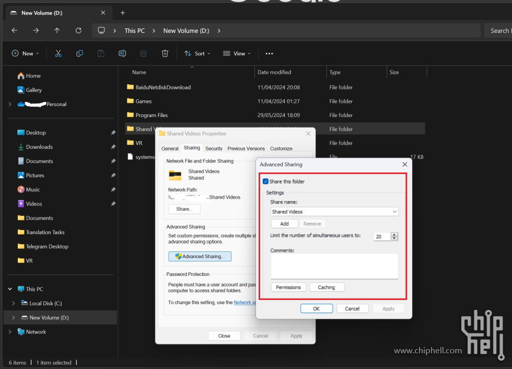This screenshot has height=369, width=512.
Task: Click the Search box in Explorer
Action: click(x=498, y=30)
